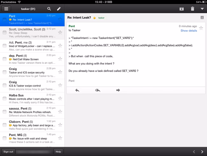The width and height of the screenshot is (207, 156).
Task: Star the open message from Pent
Action: tap(201, 28)
